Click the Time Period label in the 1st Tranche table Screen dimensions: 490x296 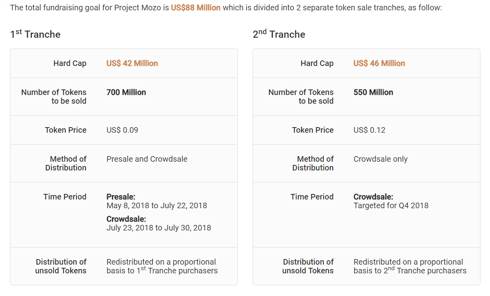pos(65,197)
